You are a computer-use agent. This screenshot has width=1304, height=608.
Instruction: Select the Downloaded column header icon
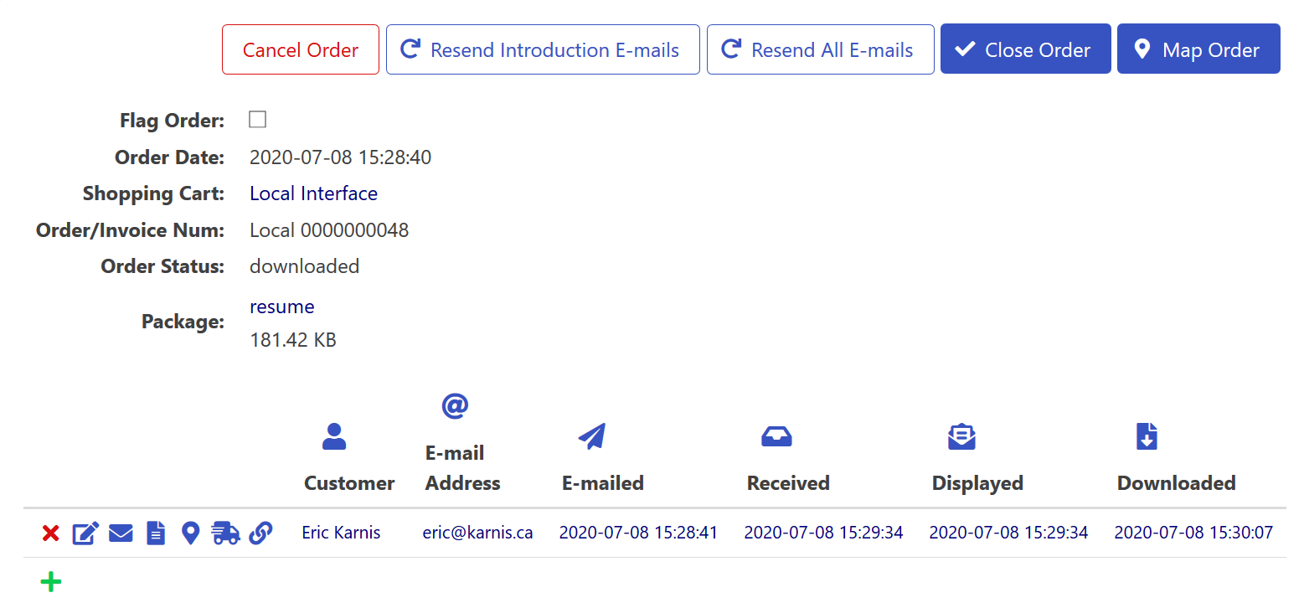point(1145,436)
